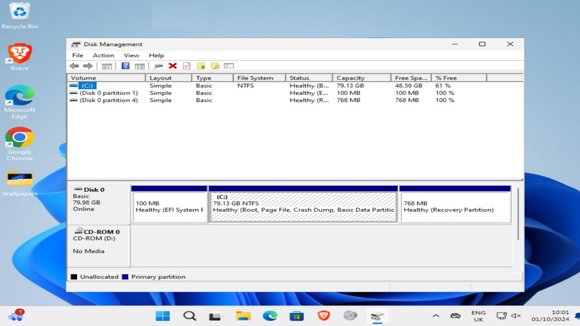Click the Back arrow in toolbar
The width and height of the screenshot is (580, 326).
[74, 66]
